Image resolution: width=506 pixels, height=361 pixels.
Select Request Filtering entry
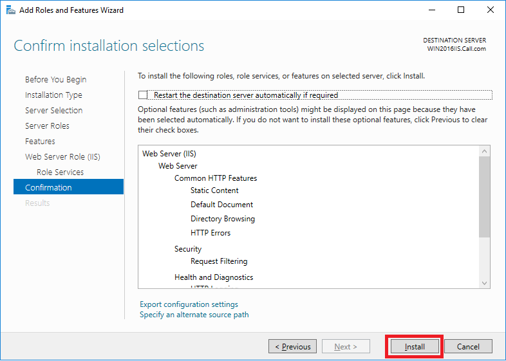[x=219, y=261]
